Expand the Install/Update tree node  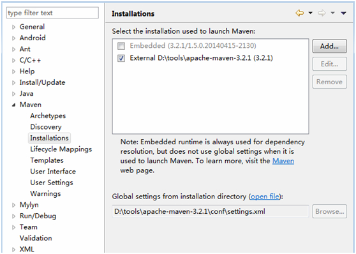(x=13, y=83)
